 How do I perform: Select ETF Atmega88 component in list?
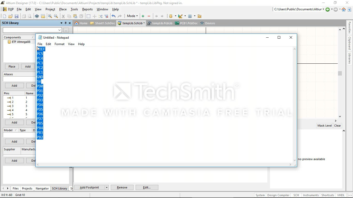point(21,42)
